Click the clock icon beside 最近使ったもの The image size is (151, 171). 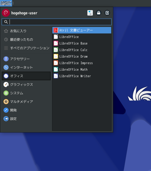[x=6, y=39]
